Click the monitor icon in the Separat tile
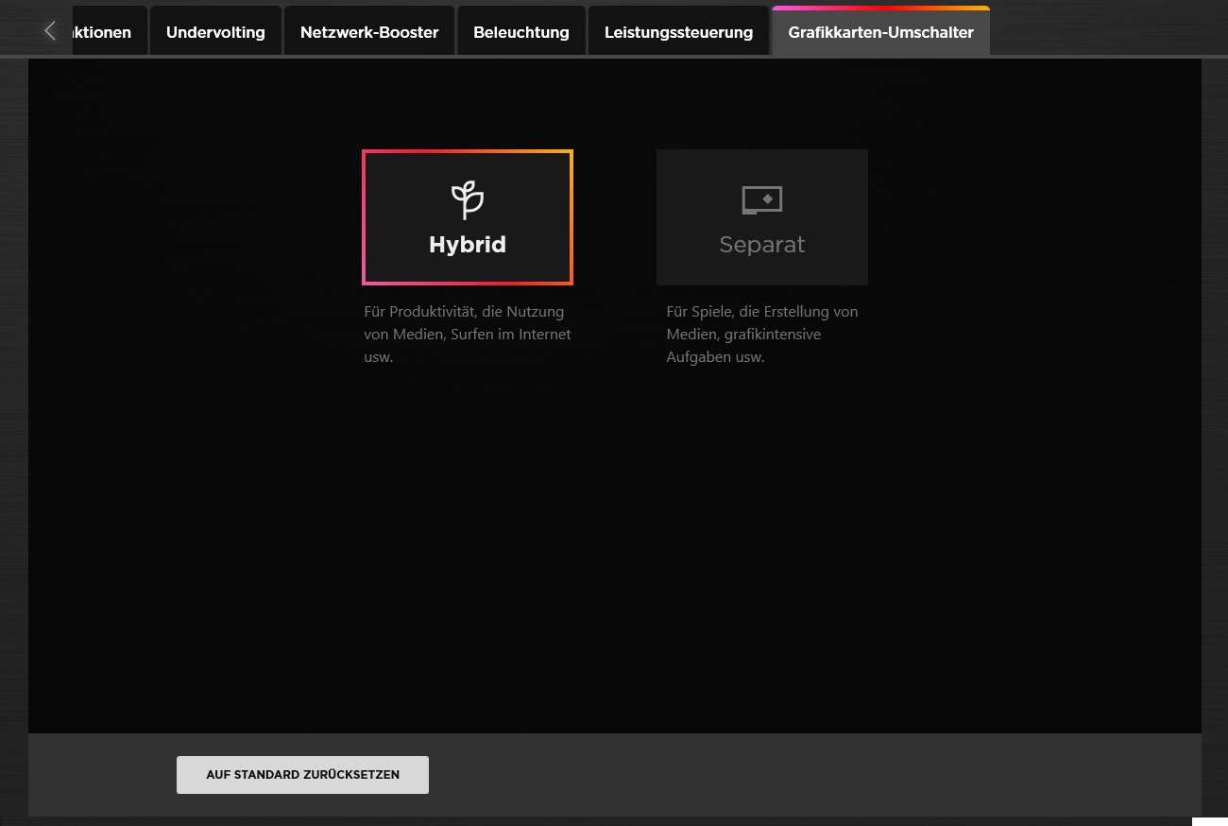This screenshot has height=826, width=1228. pos(761,200)
